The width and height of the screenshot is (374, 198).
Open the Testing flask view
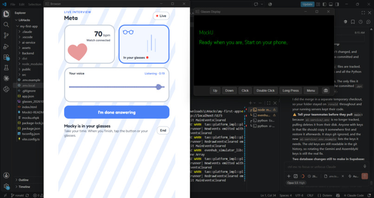(6, 68)
